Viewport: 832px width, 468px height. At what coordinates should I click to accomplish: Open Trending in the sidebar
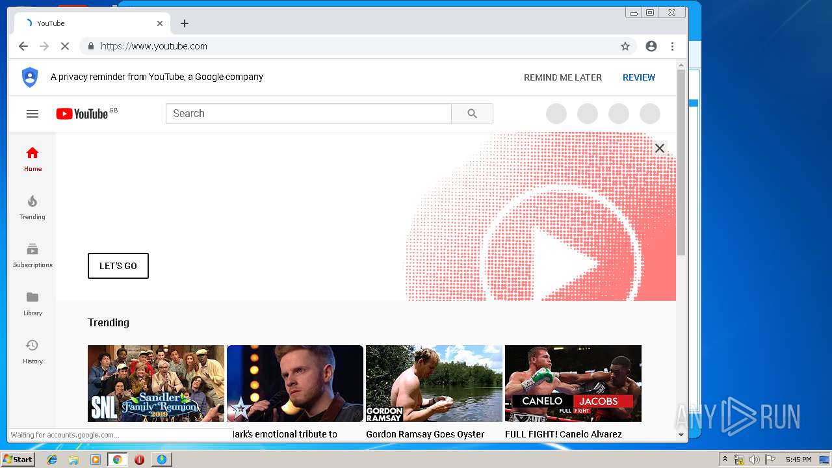32,207
